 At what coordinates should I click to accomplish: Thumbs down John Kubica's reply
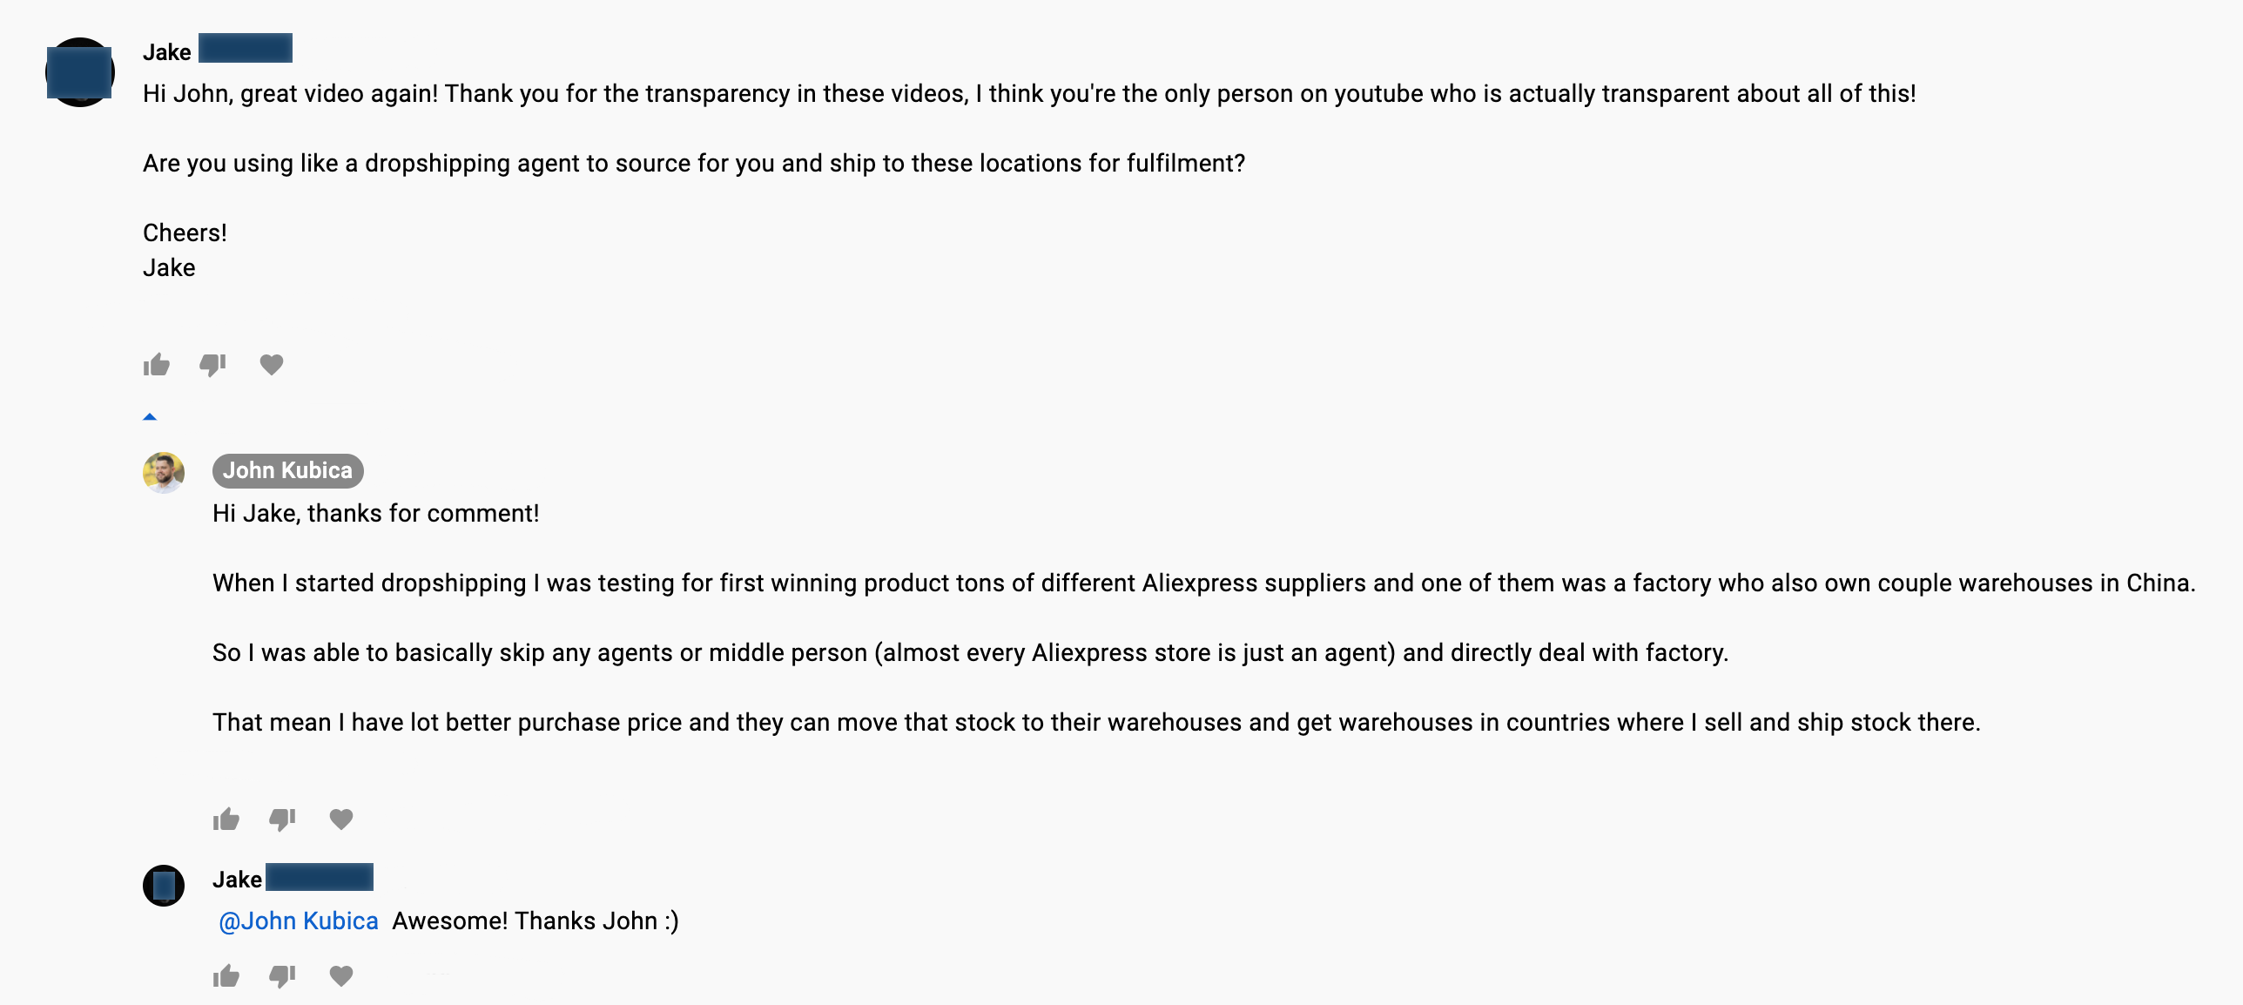(282, 820)
